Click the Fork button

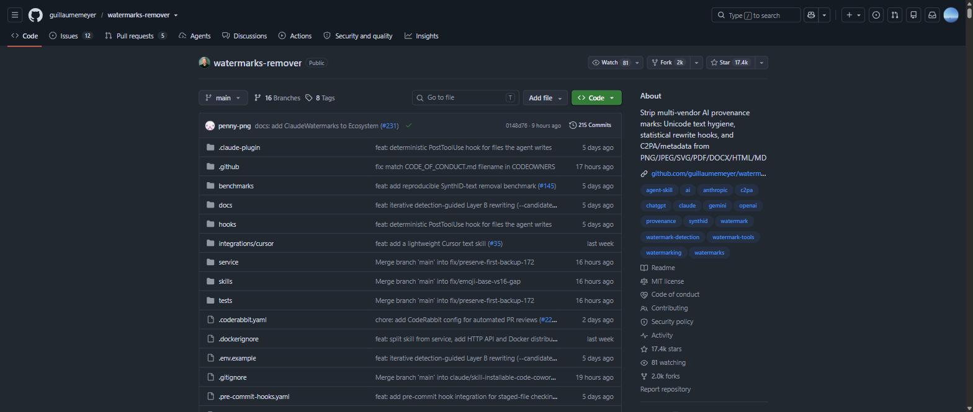click(669, 63)
